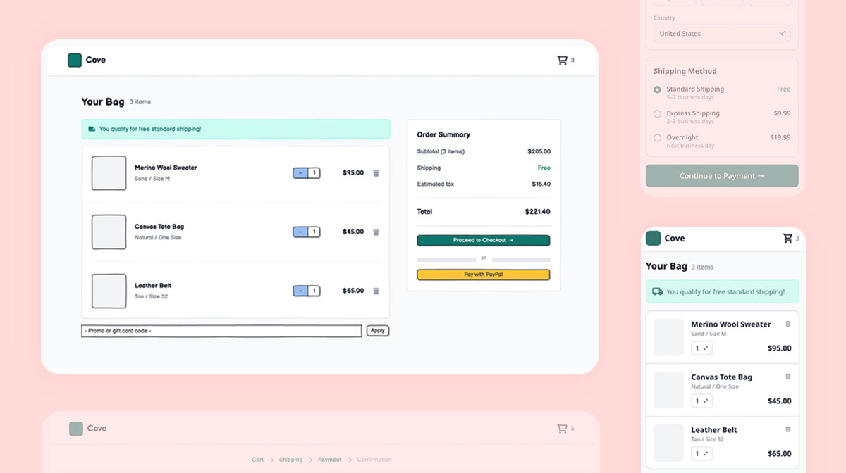846x473 pixels.
Task: Click Cove logo in mobile cart panel
Action: 654,238
